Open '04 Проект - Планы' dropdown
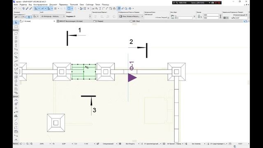263x148 pixels. (175, 144)
